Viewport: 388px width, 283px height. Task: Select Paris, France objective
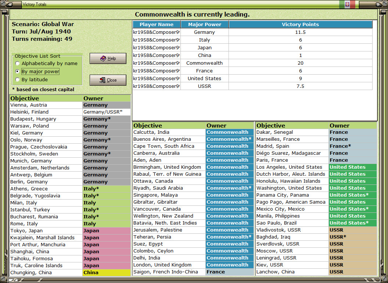[292, 160]
